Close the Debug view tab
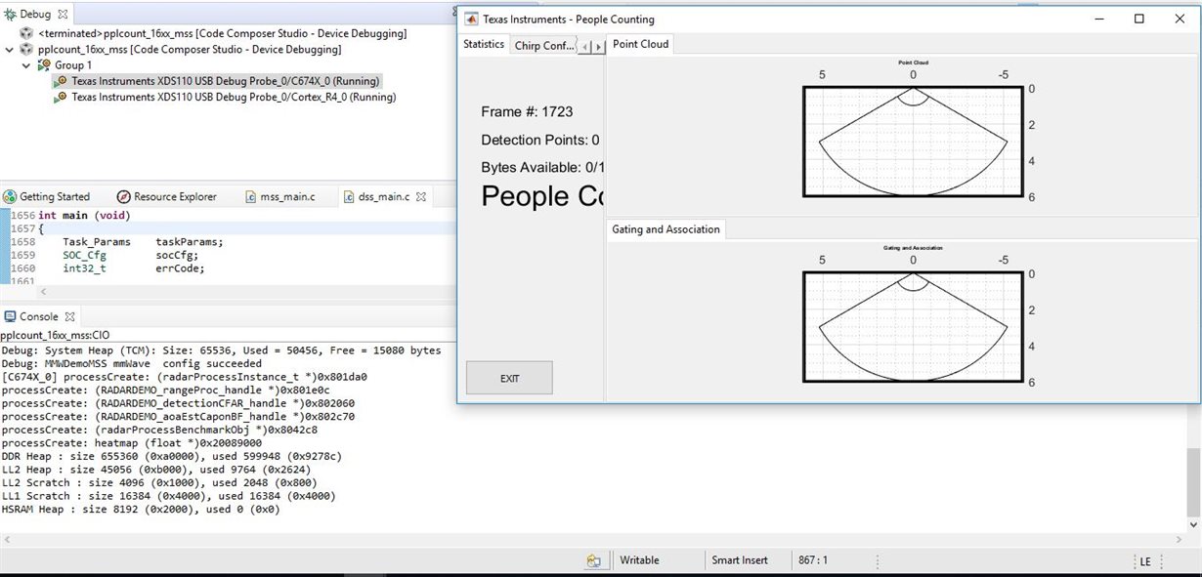 coord(64,15)
